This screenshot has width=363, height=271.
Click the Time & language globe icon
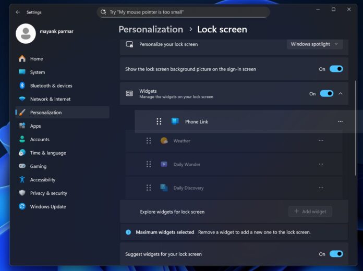pyautogui.click(x=22, y=153)
